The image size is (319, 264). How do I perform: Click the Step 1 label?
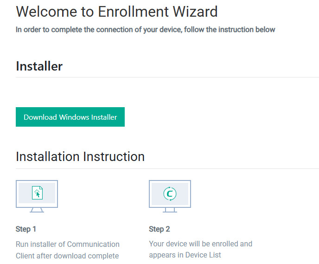tap(26, 229)
